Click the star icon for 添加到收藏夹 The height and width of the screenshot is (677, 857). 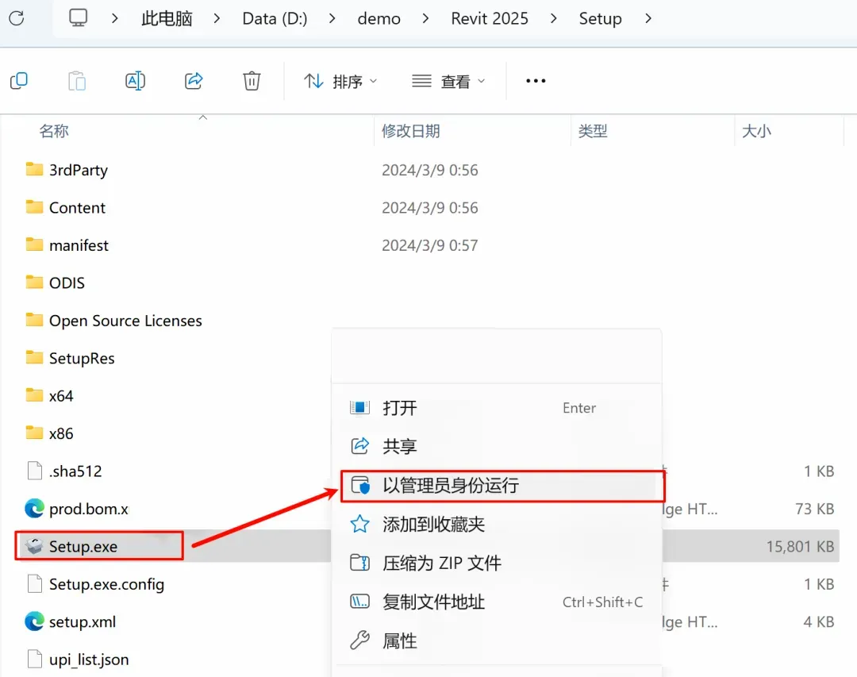coord(359,524)
